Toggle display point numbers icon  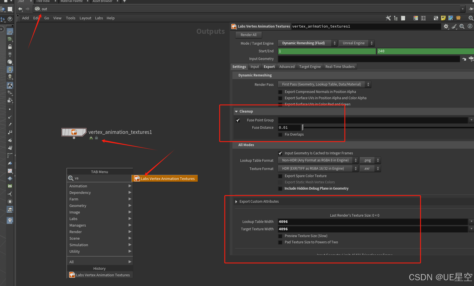tap(10, 132)
